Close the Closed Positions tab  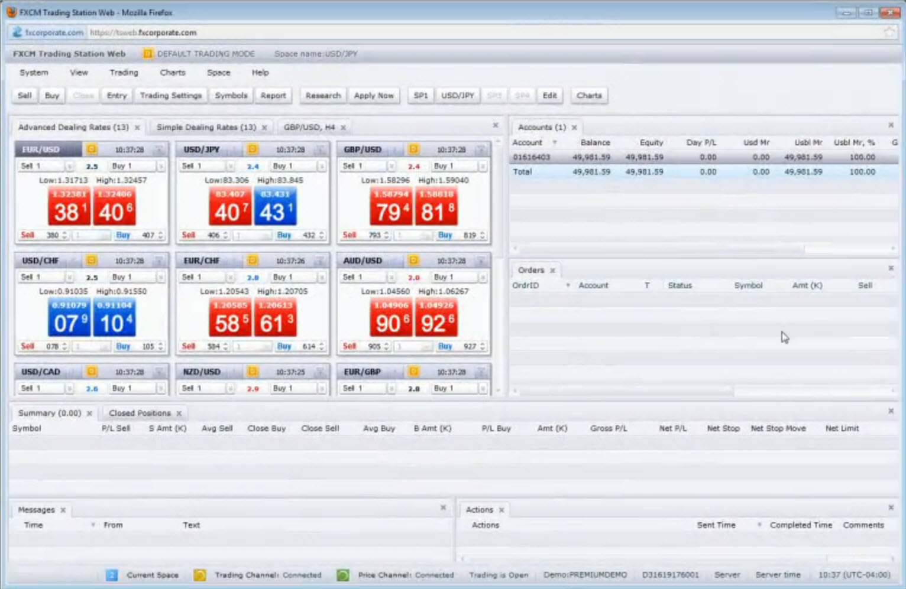coord(179,414)
